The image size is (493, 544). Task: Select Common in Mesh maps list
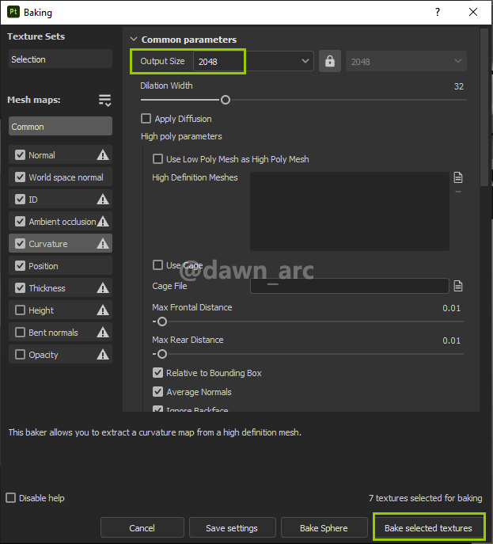[x=60, y=126]
